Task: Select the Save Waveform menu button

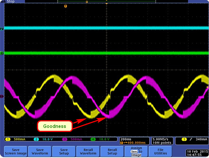Action: 40,152
